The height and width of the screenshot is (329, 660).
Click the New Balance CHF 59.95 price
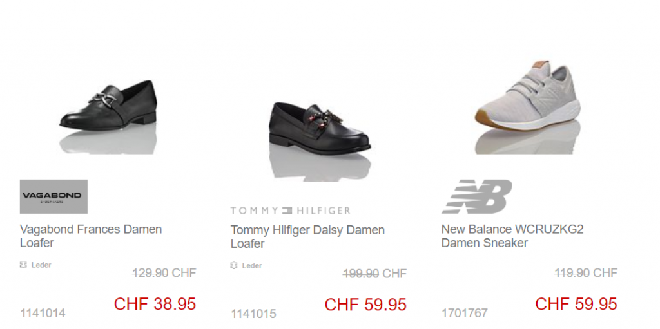(576, 304)
